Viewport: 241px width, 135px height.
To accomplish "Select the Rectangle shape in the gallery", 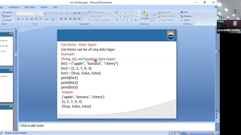I will pos(128,12).
